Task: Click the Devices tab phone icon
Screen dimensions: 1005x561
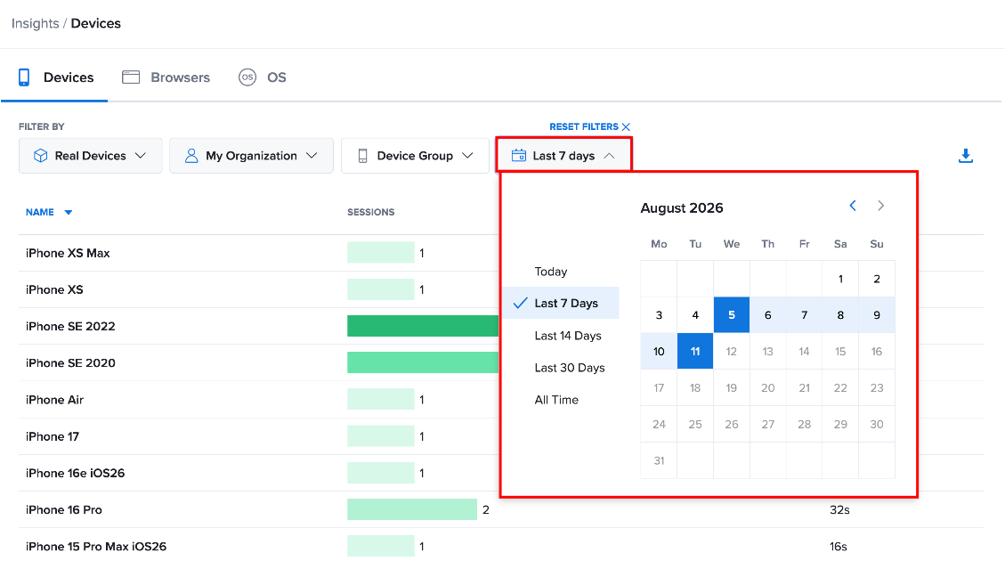Action: click(x=24, y=77)
